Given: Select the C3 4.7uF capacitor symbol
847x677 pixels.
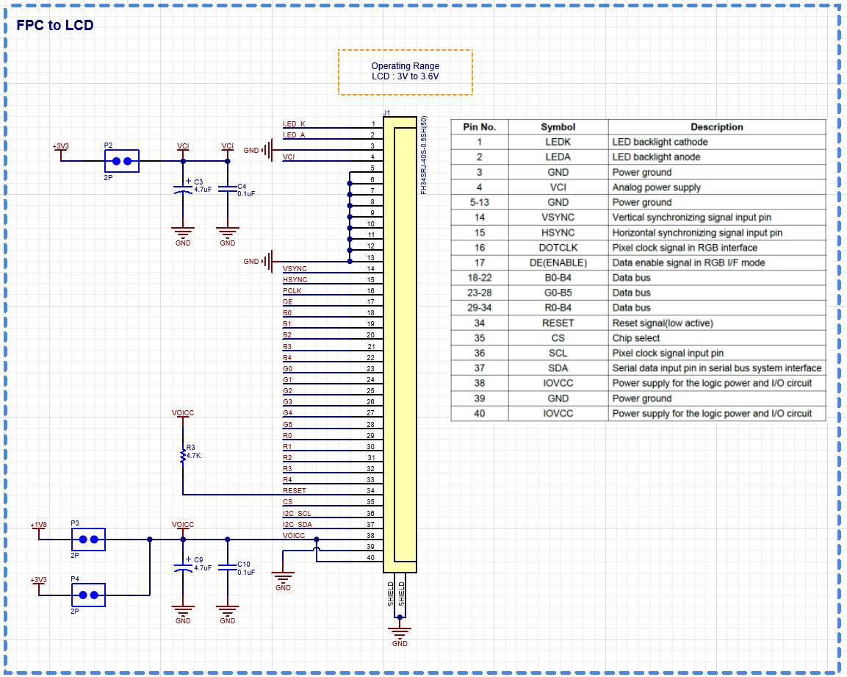Looking at the screenshot, I should click(x=181, y=188).
